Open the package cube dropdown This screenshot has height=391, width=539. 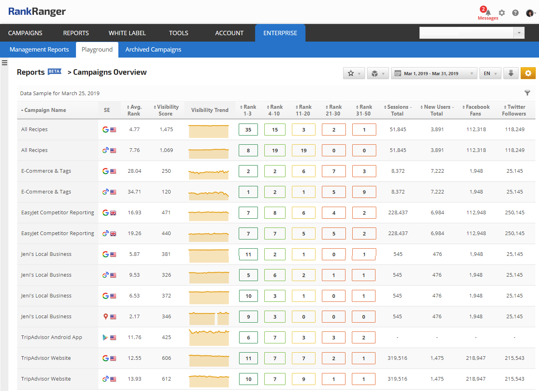pos(378,73)
